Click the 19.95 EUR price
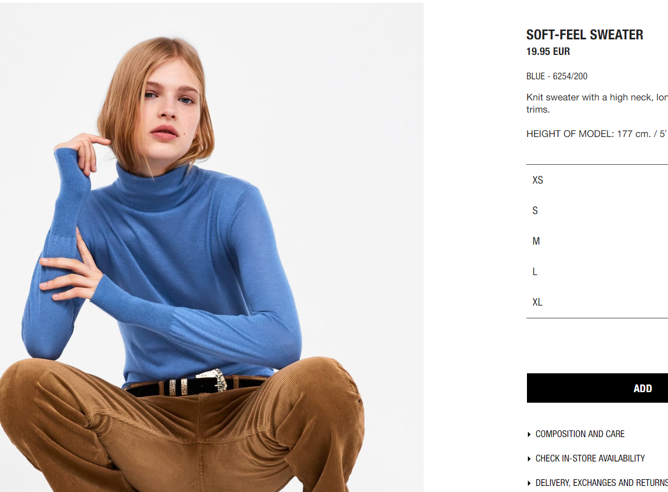This screenshot has height=492, width=668. coord(548,52)
